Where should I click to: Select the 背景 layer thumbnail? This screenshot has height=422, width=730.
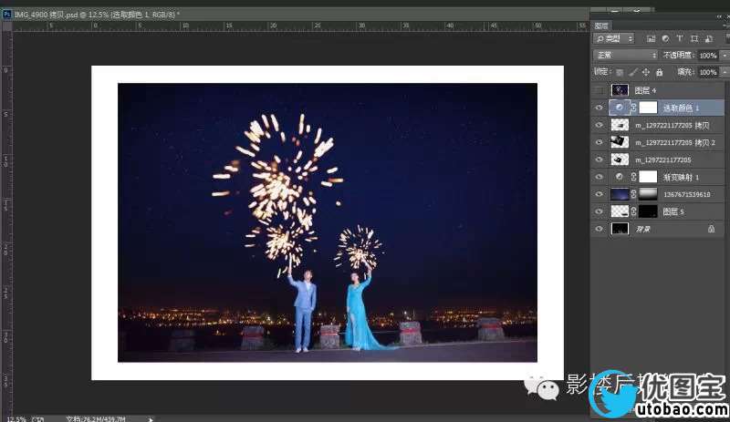pos(620,229)
